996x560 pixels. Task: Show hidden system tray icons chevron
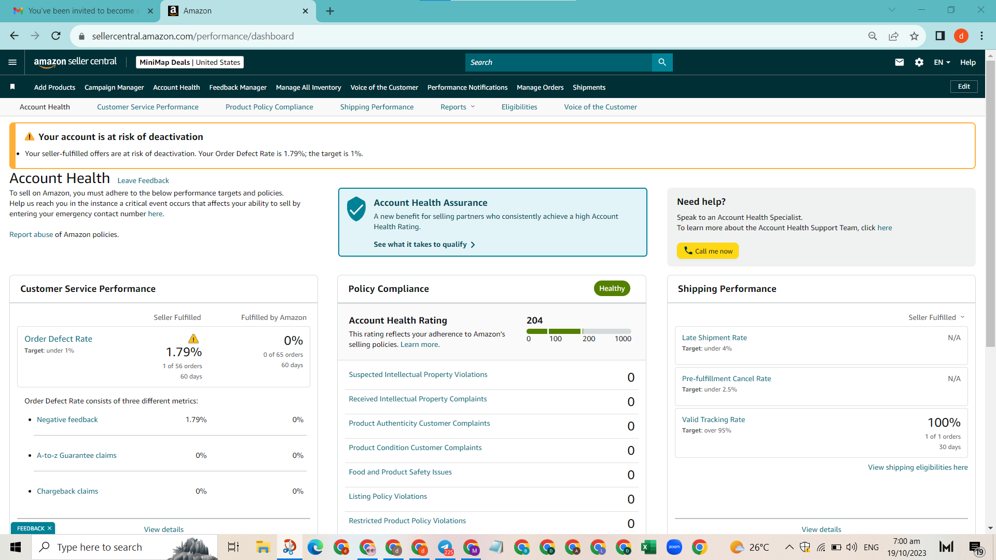789,547
